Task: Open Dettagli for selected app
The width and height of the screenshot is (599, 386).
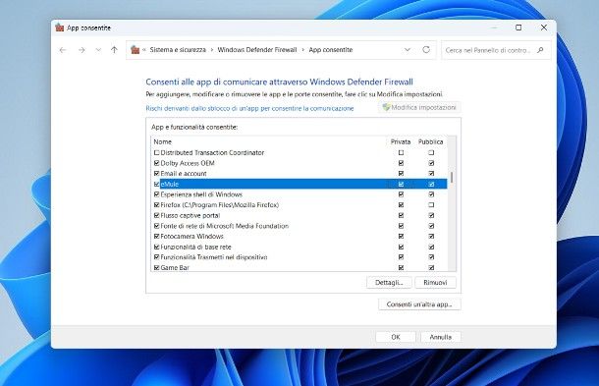Action: pos(389,283)
